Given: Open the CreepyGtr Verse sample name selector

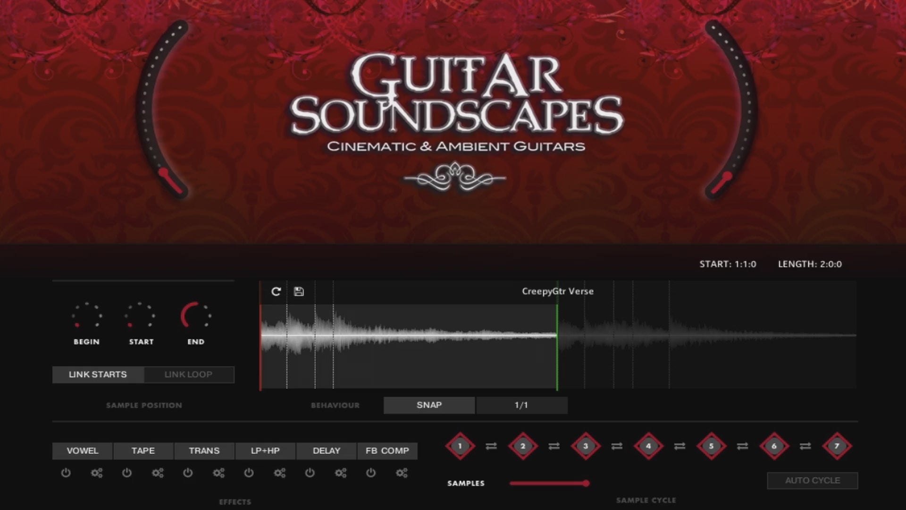Looking at the screenshot, I should (x=557, y=291).
